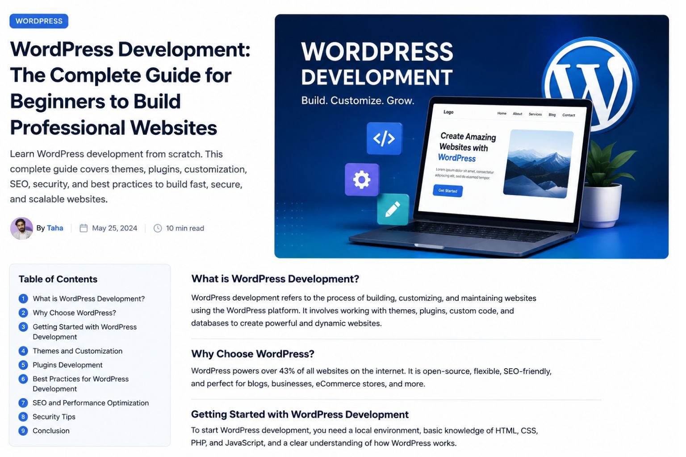
Task: Click Home in the laptop mockup menu
Action: (502, 113)
